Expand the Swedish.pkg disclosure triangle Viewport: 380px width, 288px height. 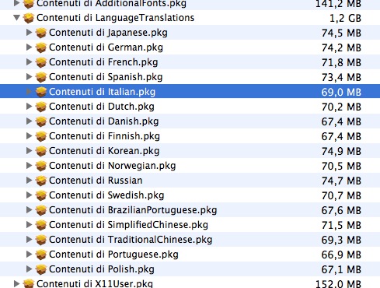(x=30, y=195)
